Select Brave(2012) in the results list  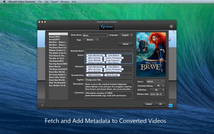click(58, 34)
